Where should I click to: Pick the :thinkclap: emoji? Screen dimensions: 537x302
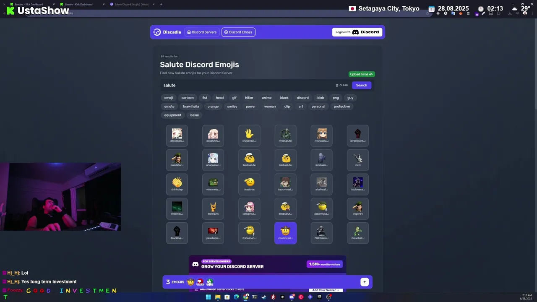click(x=177, y=184)
